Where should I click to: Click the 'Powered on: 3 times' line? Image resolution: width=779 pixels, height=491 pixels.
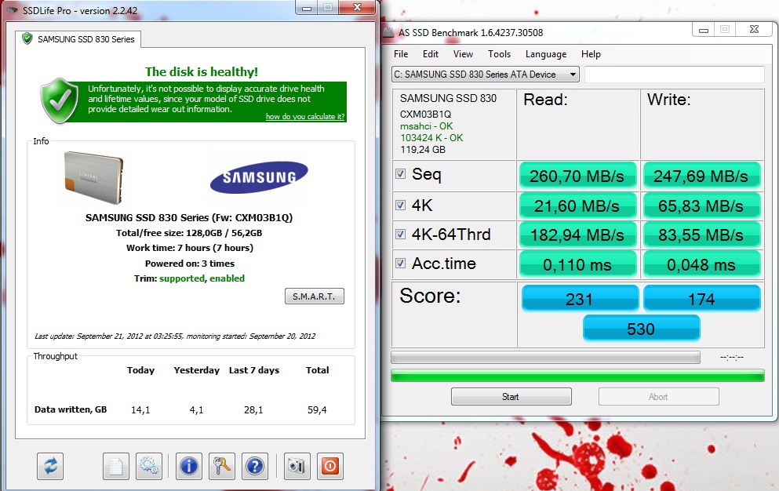(189, 264)
